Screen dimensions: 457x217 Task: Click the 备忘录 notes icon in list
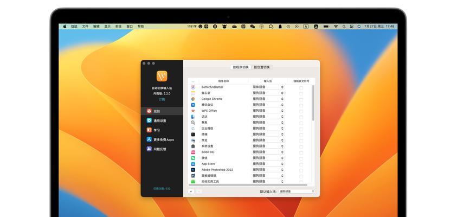(193, 93)
